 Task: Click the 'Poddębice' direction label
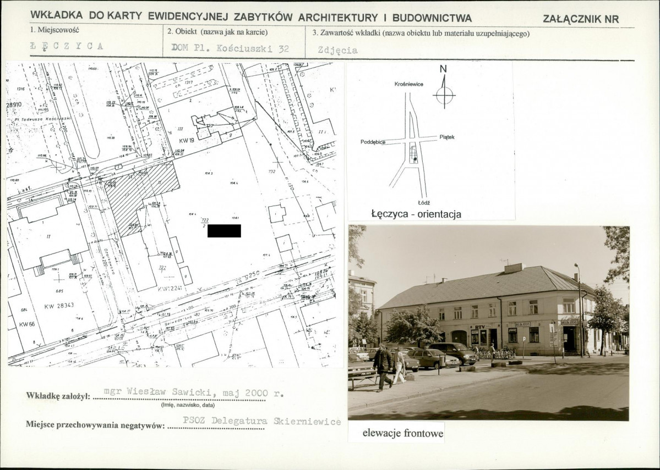[373, 142]
